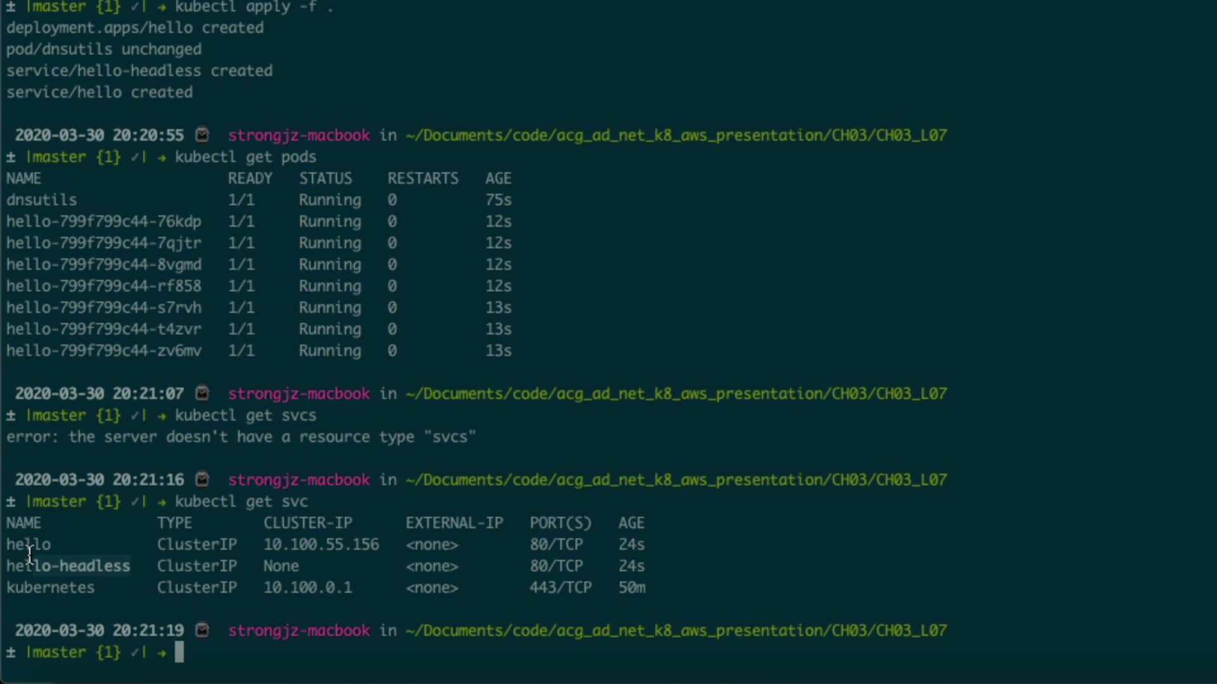Screen dimensions: 1217x684
Task: Click the watch icon beside timestamp 20:20:55
Action: 202,135
